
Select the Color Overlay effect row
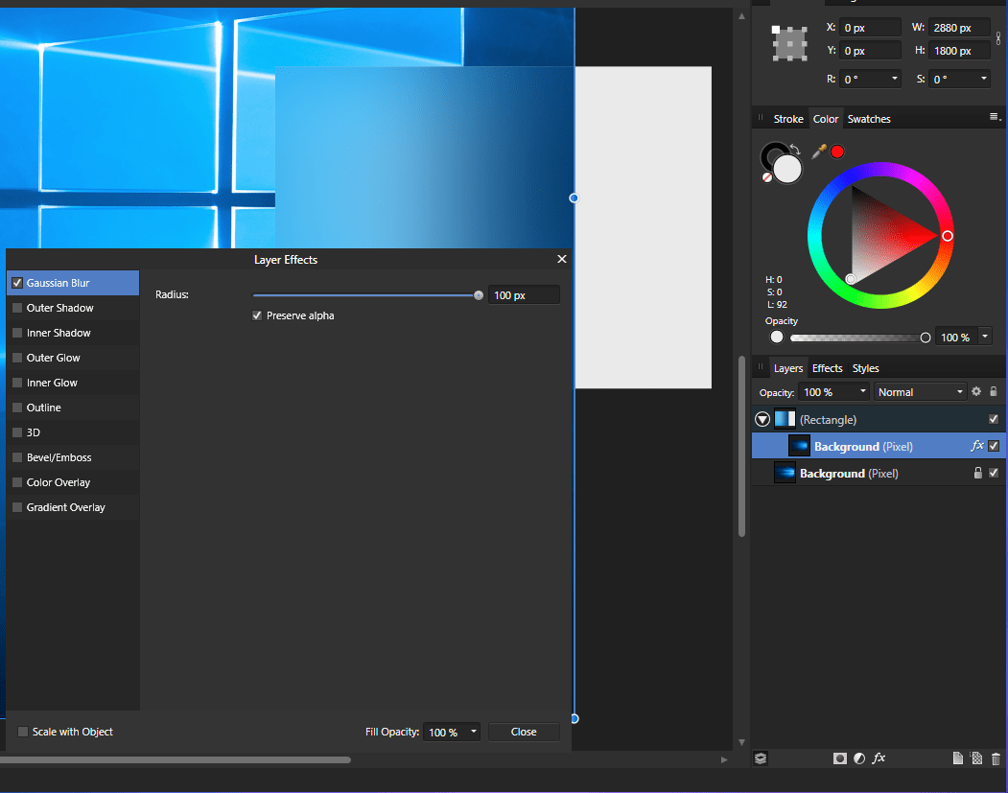point(73,482)
